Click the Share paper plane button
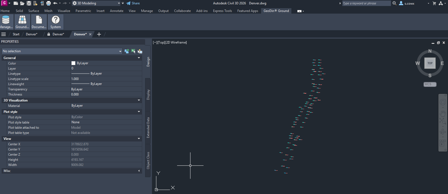Screen dimensions: 448x194 click(x=133, y=3)
